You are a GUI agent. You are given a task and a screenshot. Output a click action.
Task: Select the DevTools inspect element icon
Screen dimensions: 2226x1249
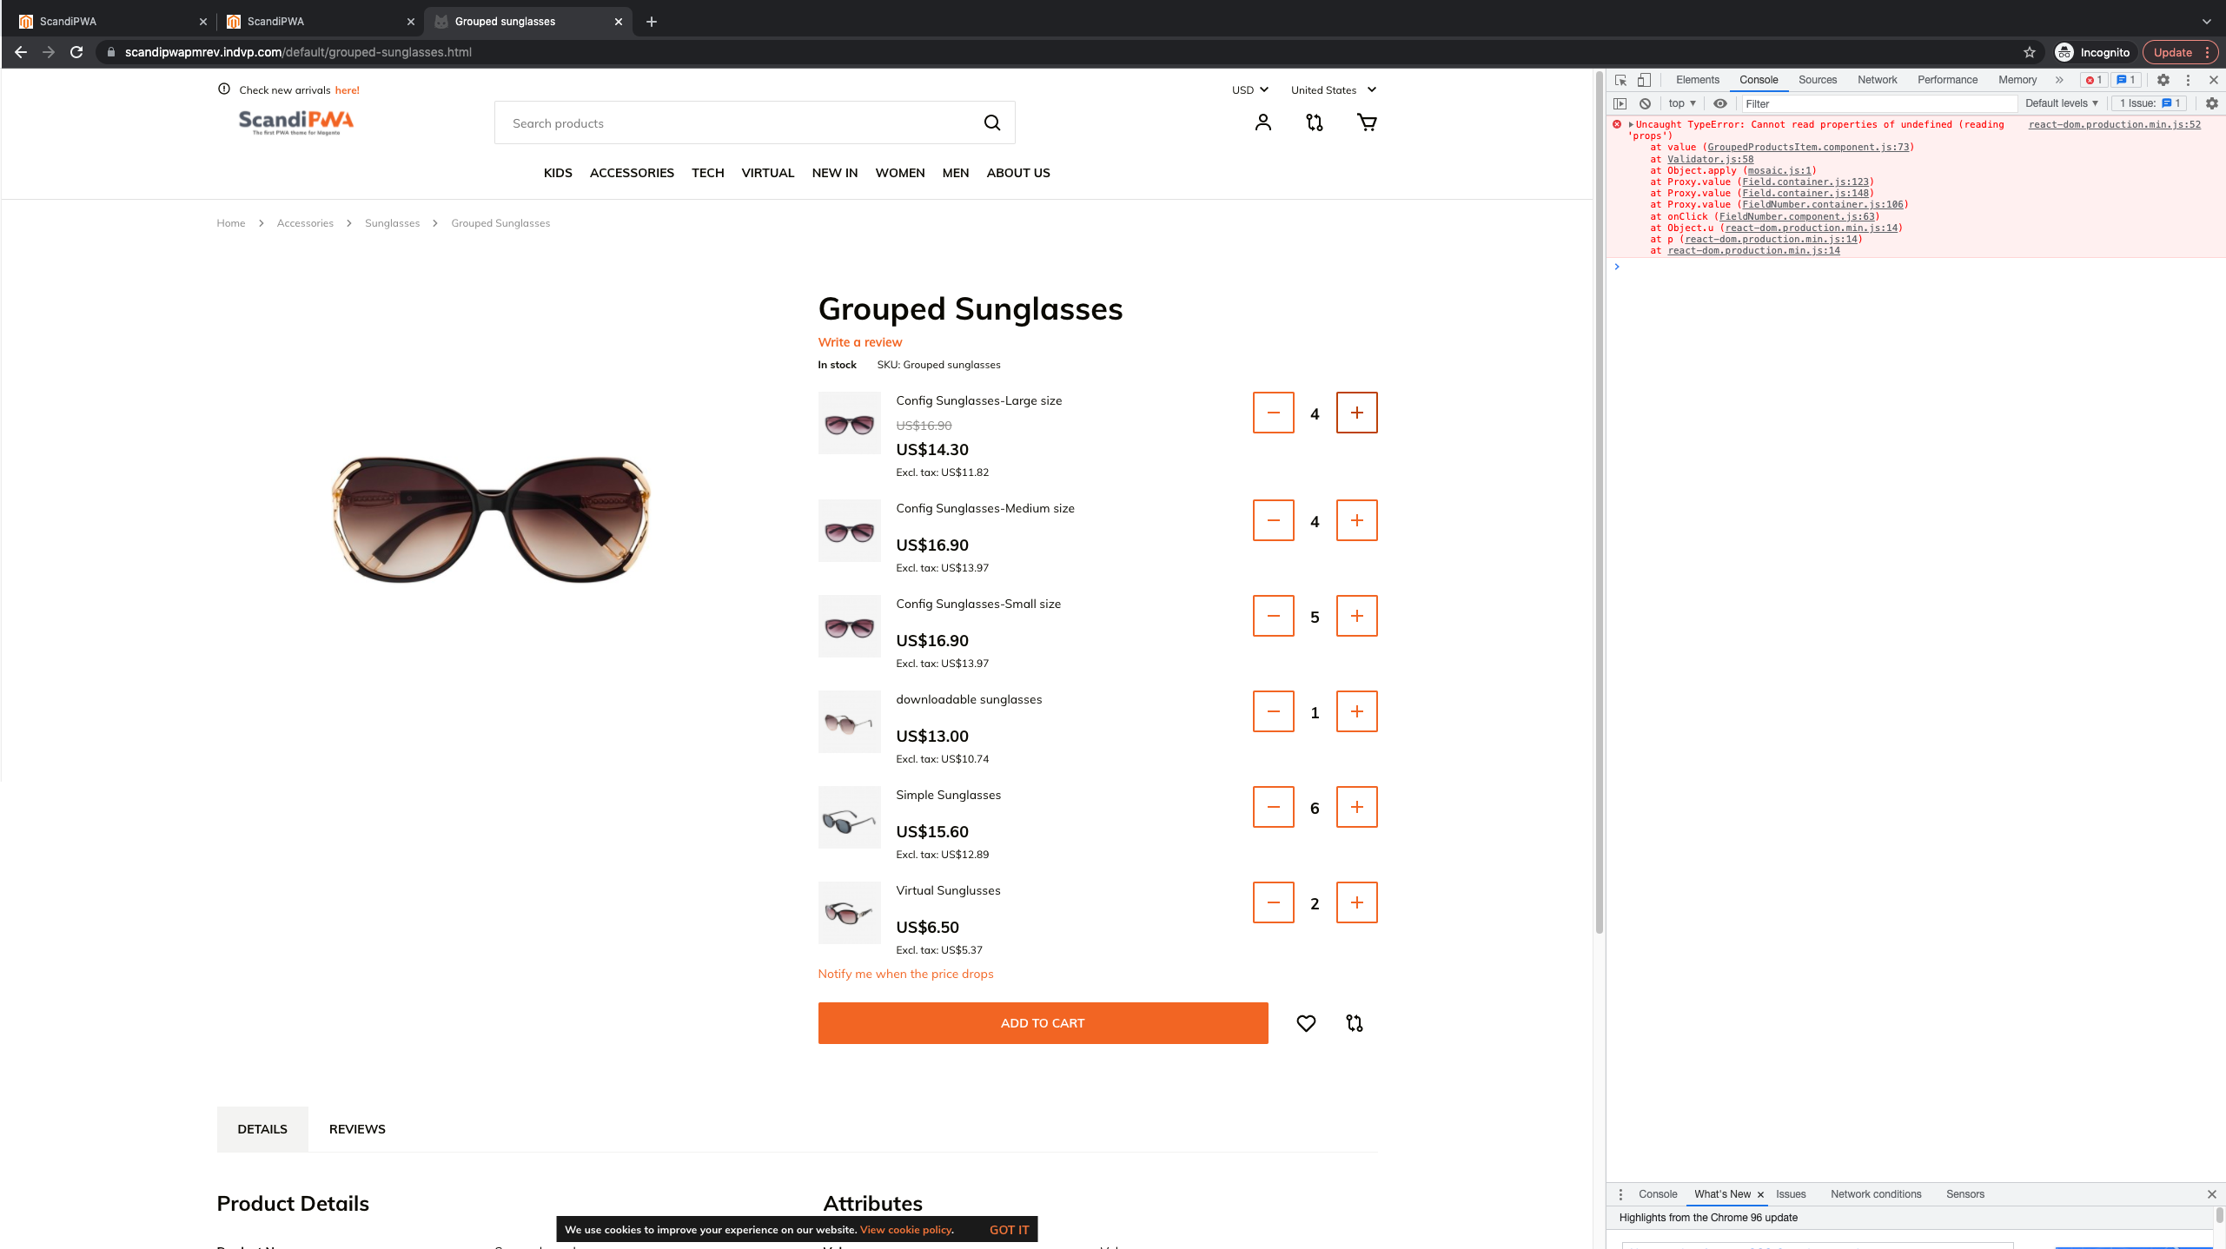(x=1620, y=80)
